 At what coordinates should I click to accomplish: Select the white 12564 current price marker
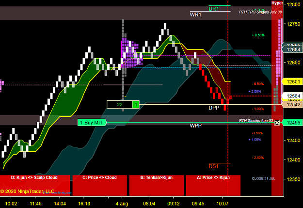[292, 96]
